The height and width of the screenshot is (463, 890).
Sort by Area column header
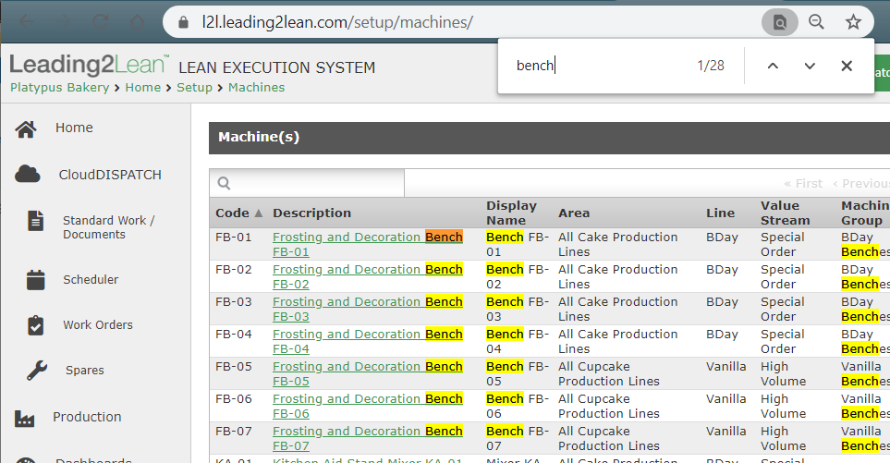(574, 213)
